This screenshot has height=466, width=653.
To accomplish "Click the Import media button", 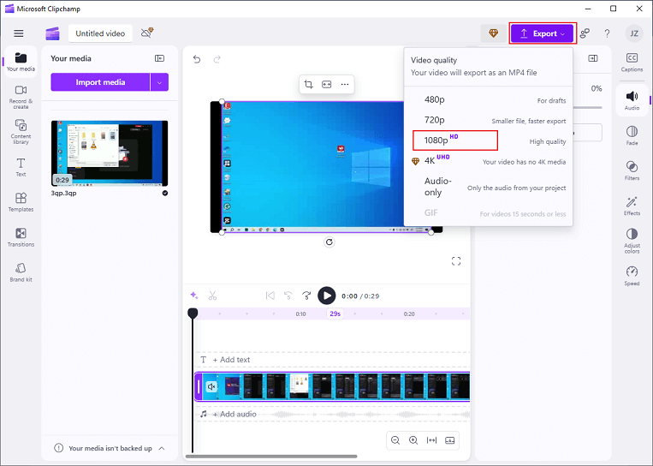I will tap(100, 82).
